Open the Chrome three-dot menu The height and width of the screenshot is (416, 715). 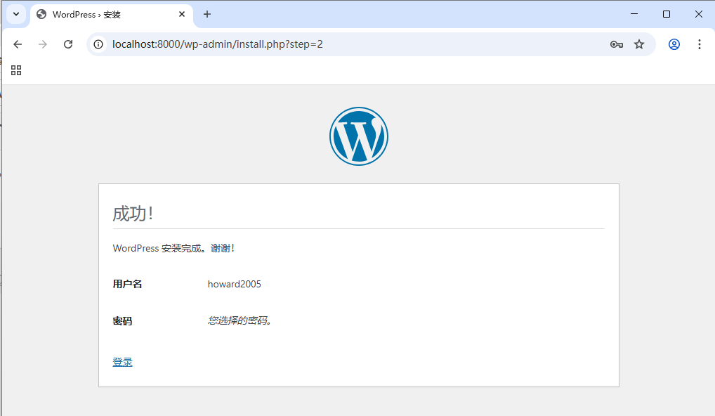click(699, 44)
